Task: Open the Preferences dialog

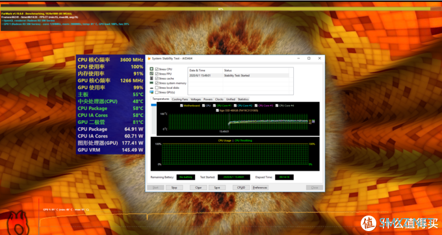Action: coord(260,188)
